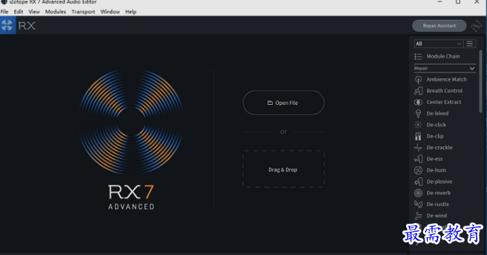Select the Ambience Match label
This screenshot has height=255, width=487.
coord(447,80)
